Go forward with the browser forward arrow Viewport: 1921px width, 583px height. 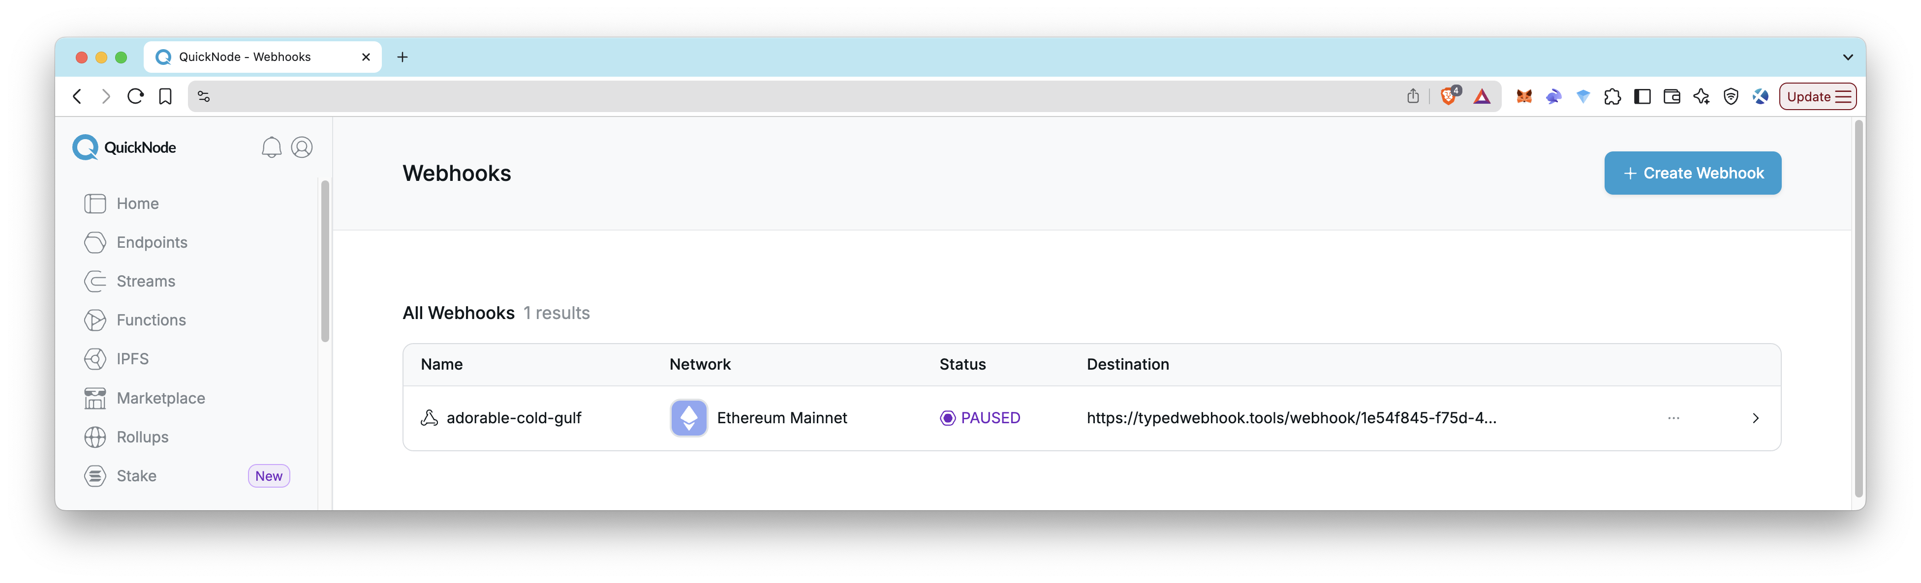pyautogui.click(x=106, y=96)
